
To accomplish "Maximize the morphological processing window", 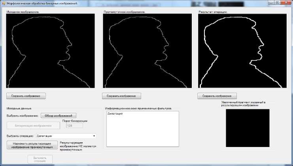I will (277, 2).
